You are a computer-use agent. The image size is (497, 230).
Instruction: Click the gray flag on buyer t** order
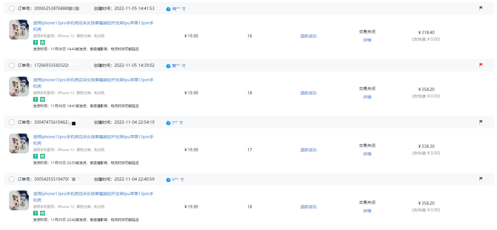coord(481,122)
